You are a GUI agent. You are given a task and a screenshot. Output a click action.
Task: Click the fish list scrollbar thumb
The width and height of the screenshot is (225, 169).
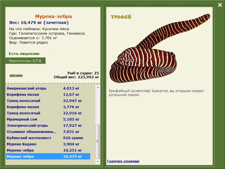pyautogui.click(x=98, y=142)
